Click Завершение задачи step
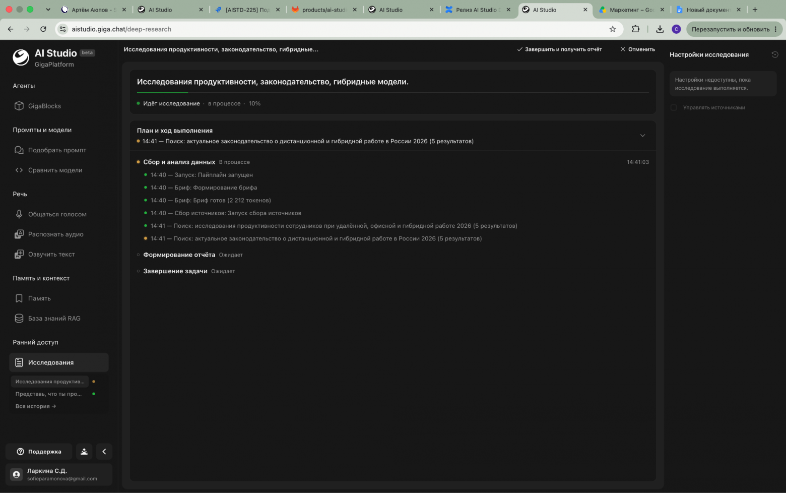 [175, 271]
